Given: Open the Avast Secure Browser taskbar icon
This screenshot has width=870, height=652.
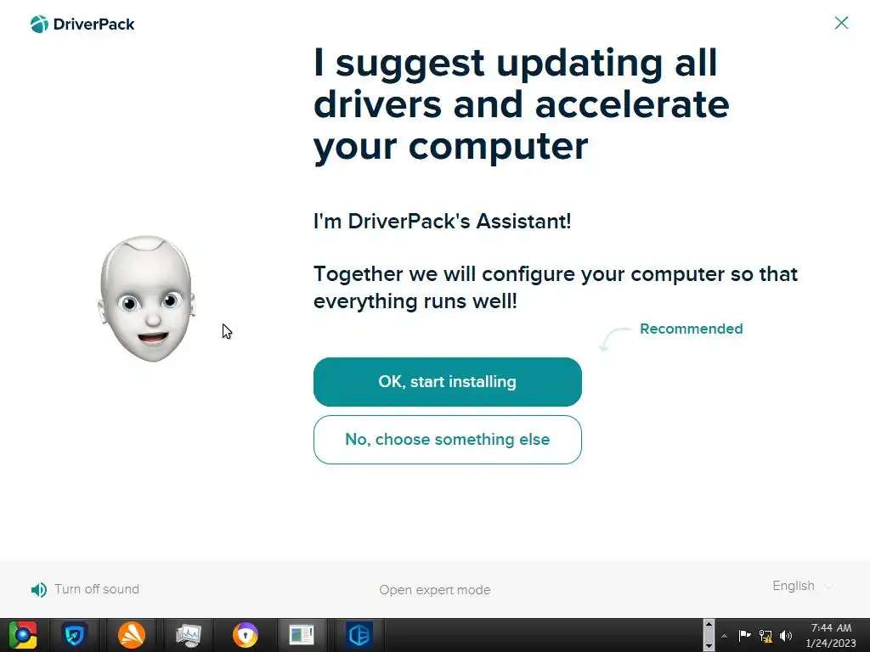Looking at the screenshot, I should [x=246, y=635].
